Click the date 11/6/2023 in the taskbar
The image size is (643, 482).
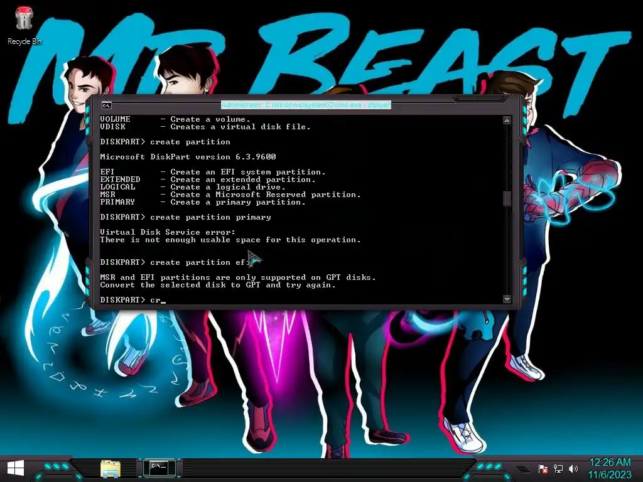(x=610, y=474)
